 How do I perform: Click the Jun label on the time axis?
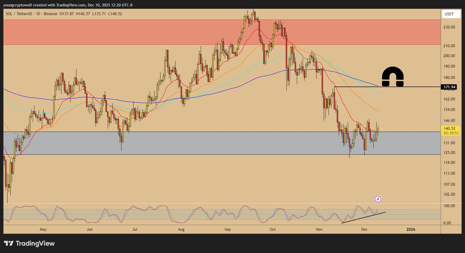pos(90,229)
